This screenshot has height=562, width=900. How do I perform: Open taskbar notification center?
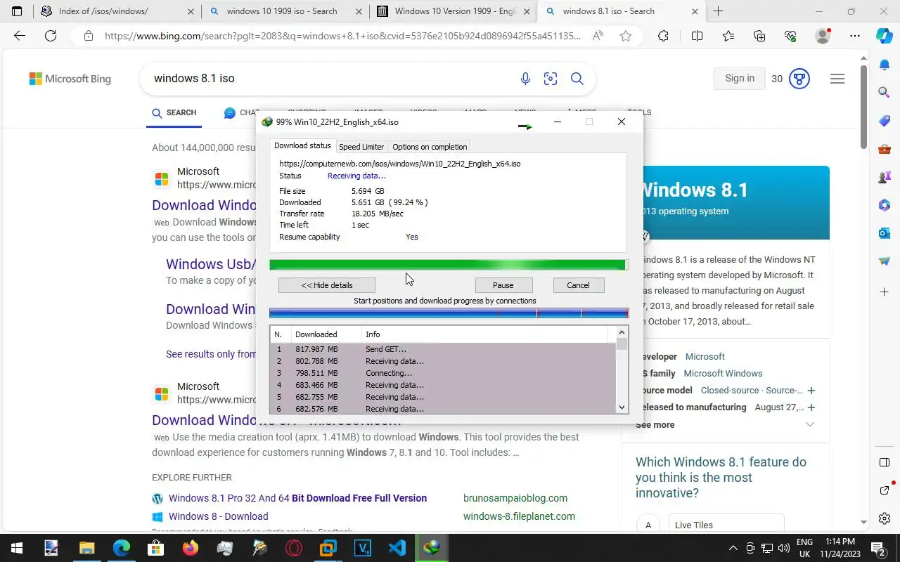click(x=877, y=548)
